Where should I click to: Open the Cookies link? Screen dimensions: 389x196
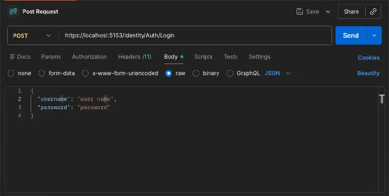click(369, 58)
